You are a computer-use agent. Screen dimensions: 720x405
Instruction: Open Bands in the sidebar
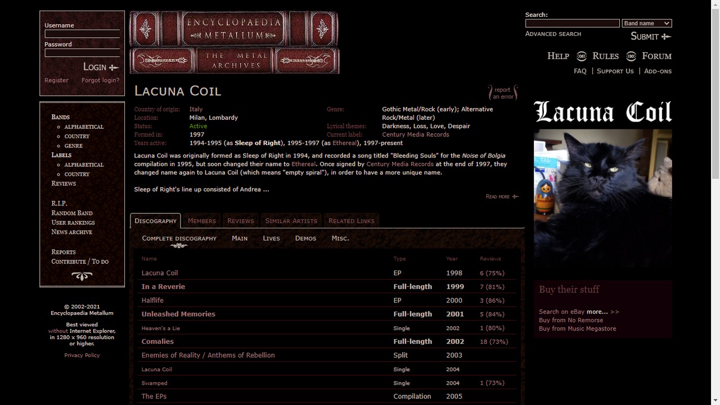[60, 117]
